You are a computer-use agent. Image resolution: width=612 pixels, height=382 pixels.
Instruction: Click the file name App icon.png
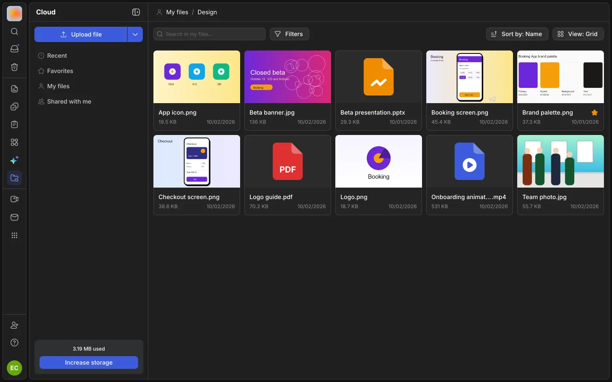pos(178,112)
